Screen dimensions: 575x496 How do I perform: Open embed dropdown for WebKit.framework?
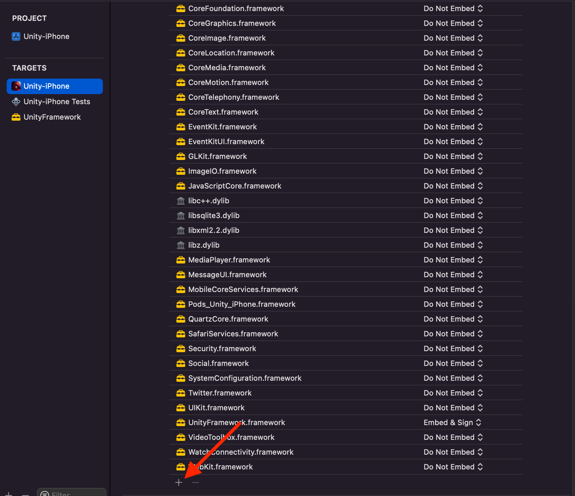453,467
